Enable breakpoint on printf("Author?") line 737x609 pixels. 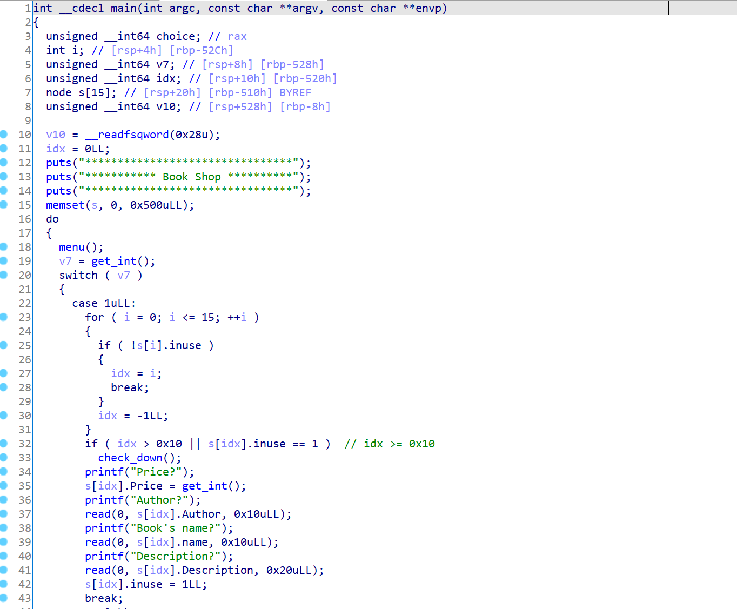point(4,499)
